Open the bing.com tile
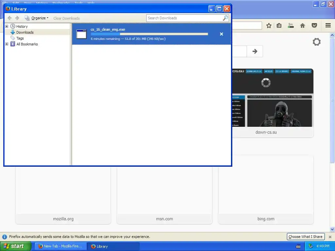Viewport: 335px width, 251px height. point(266,190)
